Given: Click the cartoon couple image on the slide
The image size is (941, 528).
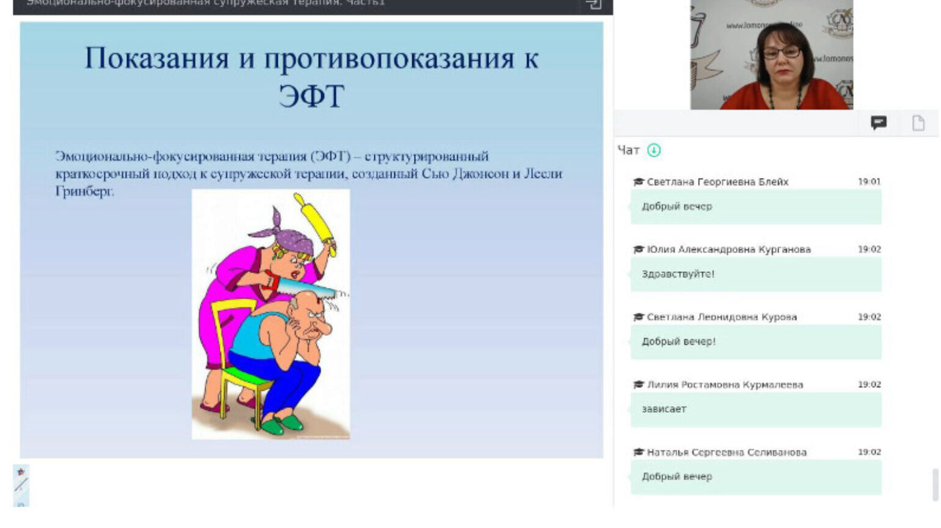Looking at the screenshot, I should 271,314.
